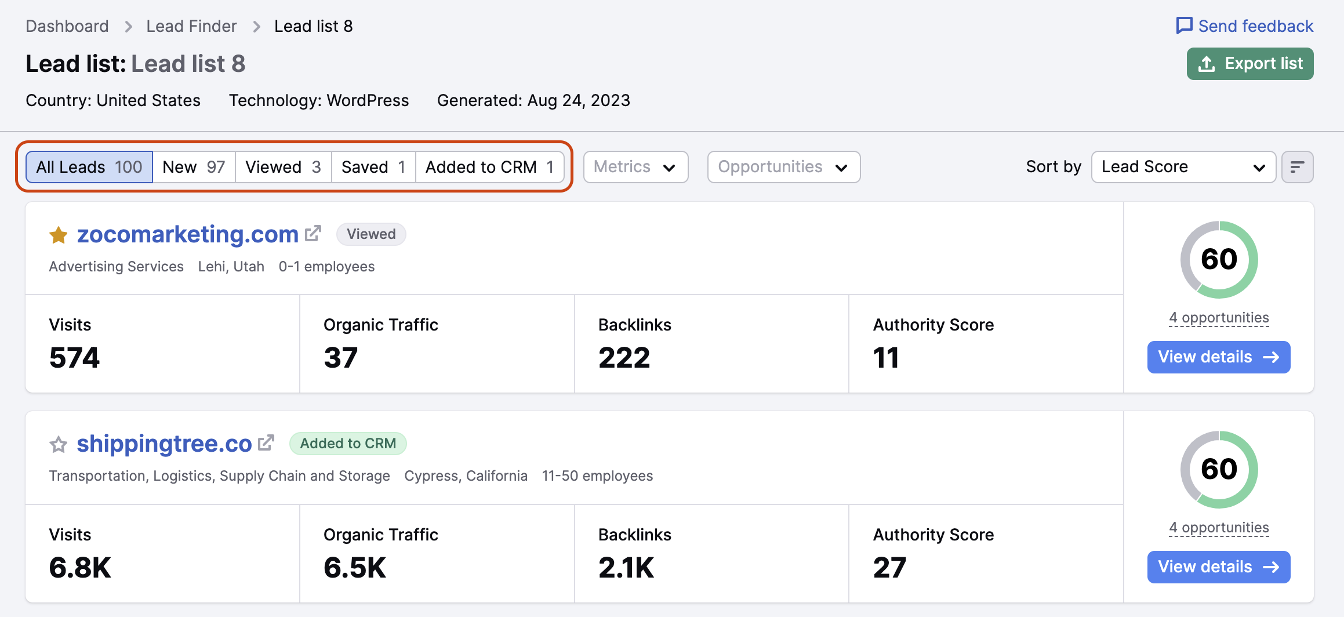This screenshot has height=617, width=1344.
Task: Click the upload icon inside Export list button
Action: click(x=1208, y=64)
